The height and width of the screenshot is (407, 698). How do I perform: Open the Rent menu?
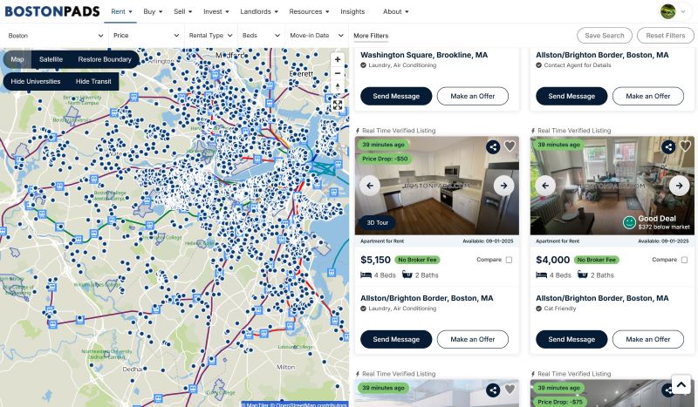(x=121, y=11)
